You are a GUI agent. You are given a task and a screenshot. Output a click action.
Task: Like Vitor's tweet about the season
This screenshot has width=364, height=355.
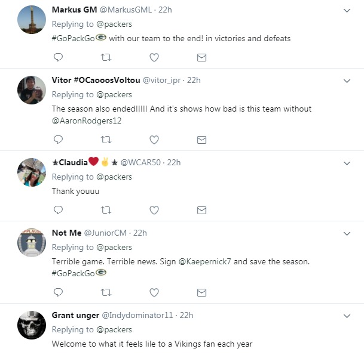pos(154,140)
